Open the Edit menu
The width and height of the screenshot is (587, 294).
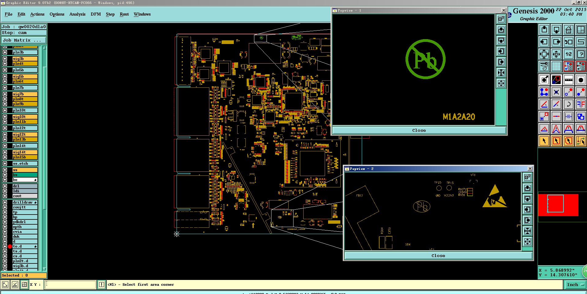pyautogui.click(x=21, y=14)
